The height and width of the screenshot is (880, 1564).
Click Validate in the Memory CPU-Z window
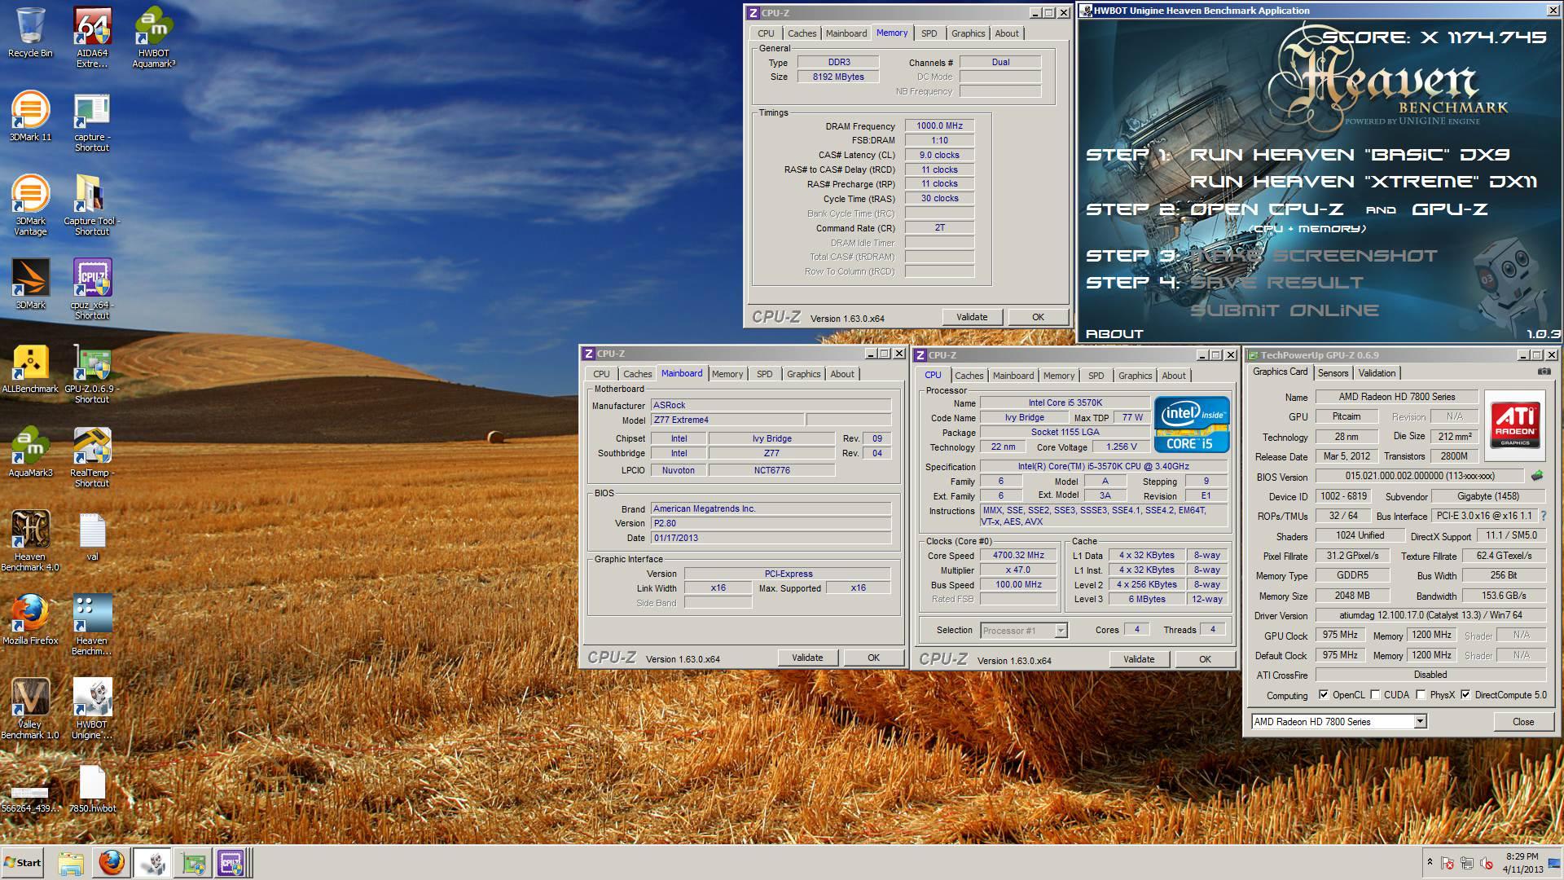(972, 317)
